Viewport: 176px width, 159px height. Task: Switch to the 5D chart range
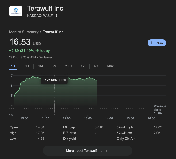point(27,66)
